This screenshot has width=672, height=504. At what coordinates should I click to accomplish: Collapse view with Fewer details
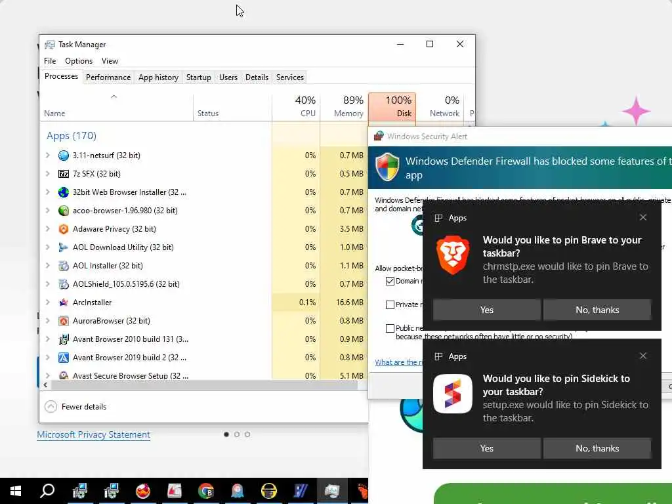[75, 407]
